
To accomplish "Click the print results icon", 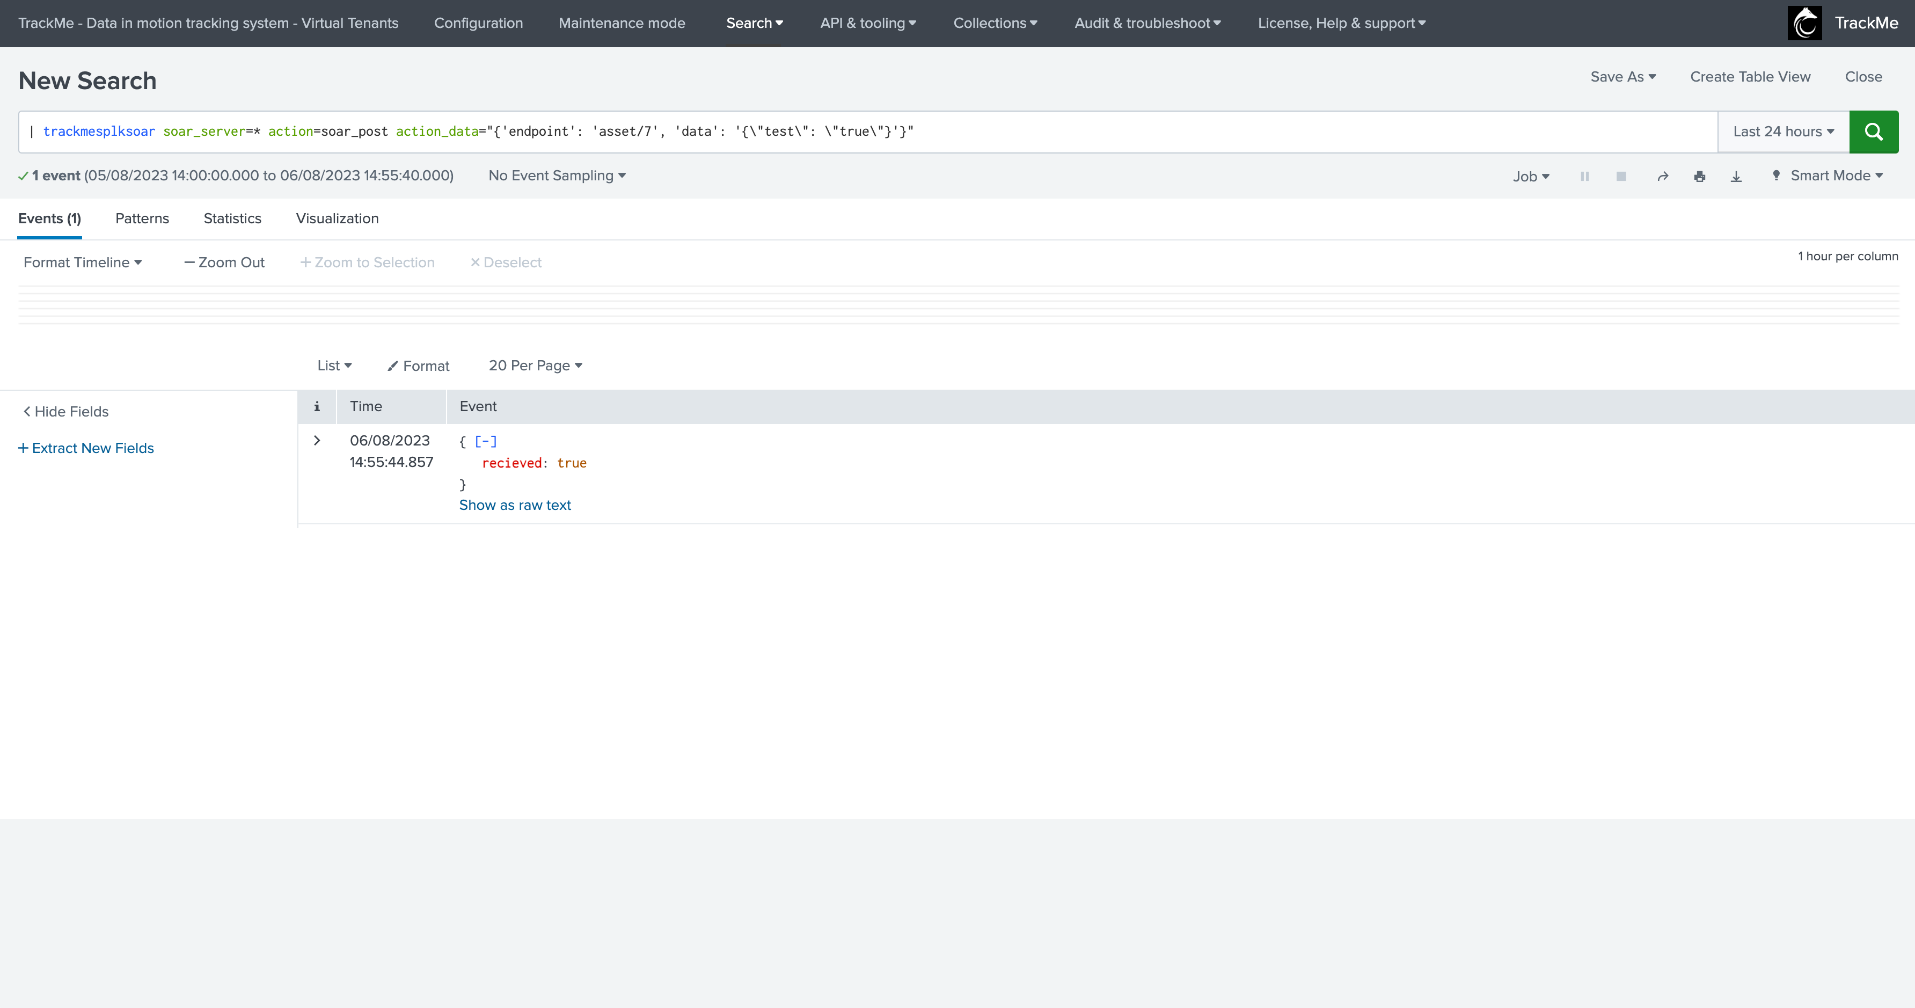I will pyautogui.click(x=1699, y=176).
